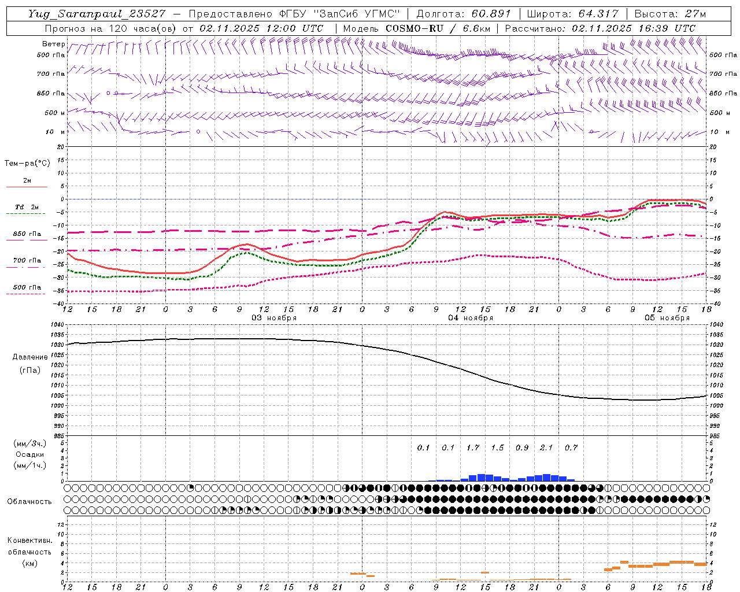The width and height of the screenshot is (740, 592).
Task: Click the Высота: 27м label
Action: coord(670,14)
